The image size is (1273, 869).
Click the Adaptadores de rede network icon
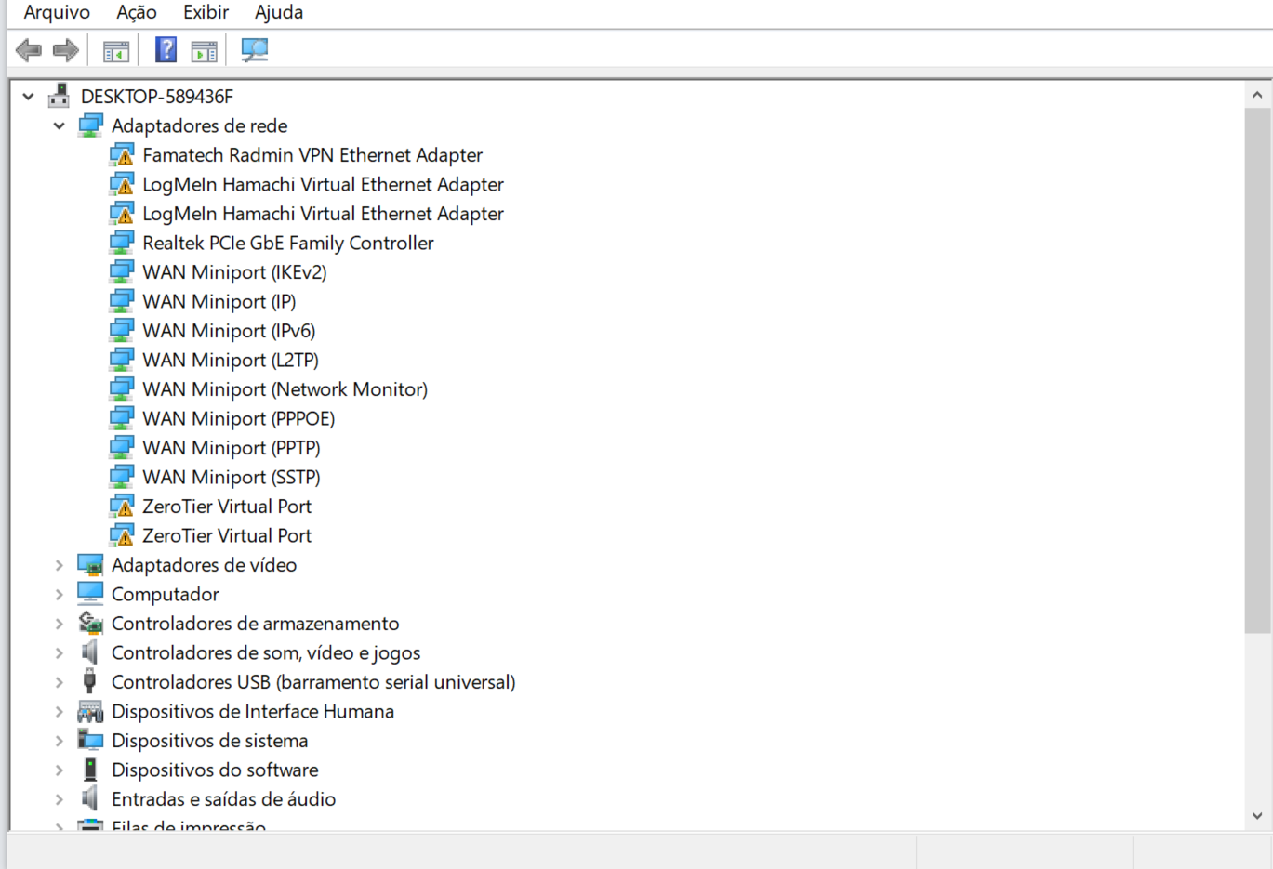tap(90, 125)
